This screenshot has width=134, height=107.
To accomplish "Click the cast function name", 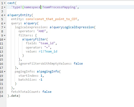I will click(11, 3).
